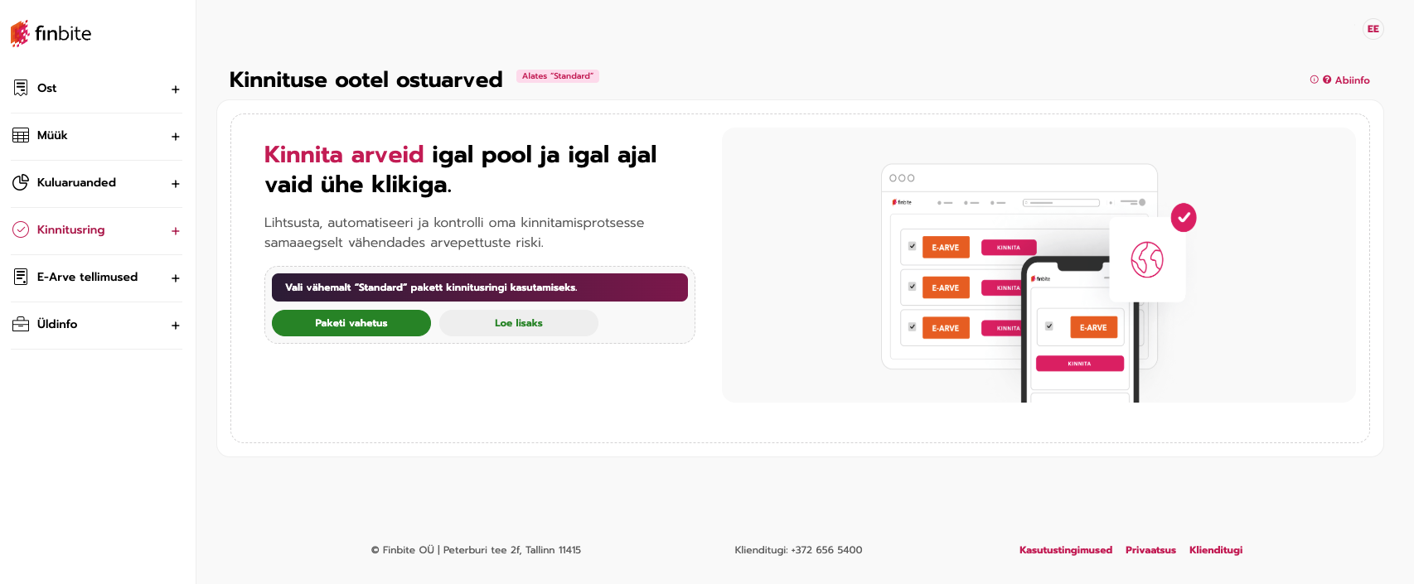Expand Kuluaruanded using its plus sign
1414x584 pixels.
175,184
